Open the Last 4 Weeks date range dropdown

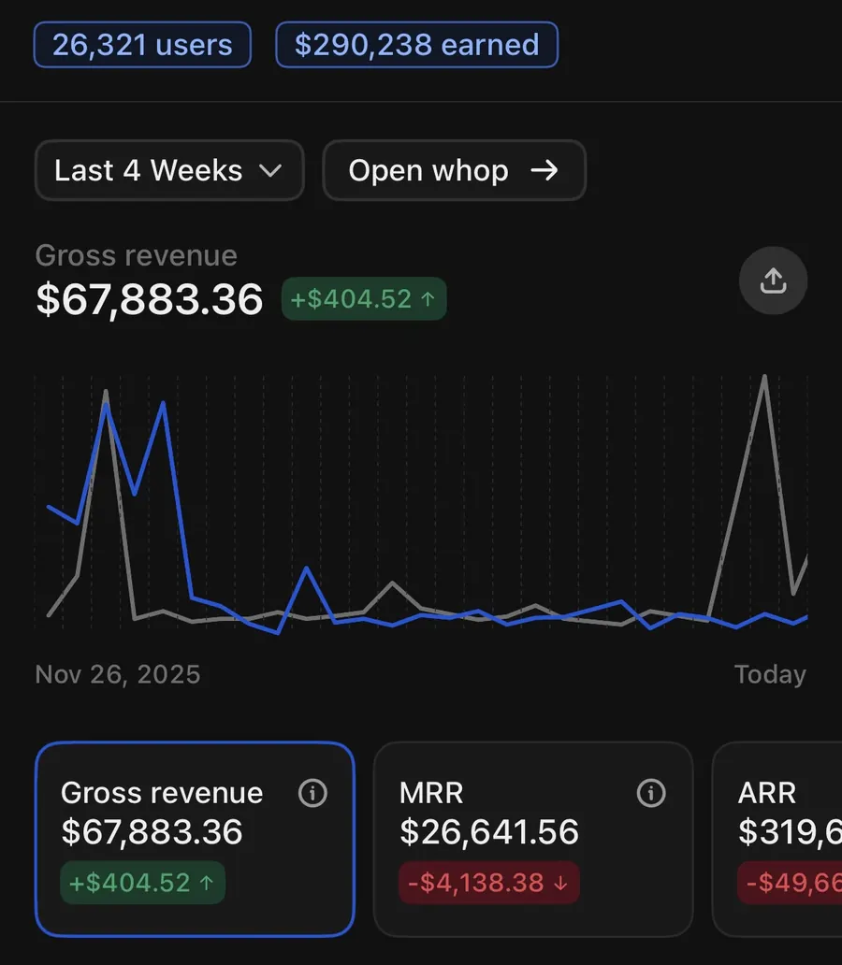pos(169,170)
